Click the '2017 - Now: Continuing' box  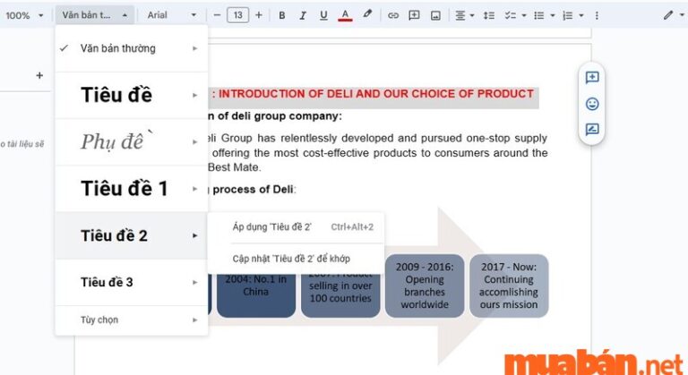(509, 286)
